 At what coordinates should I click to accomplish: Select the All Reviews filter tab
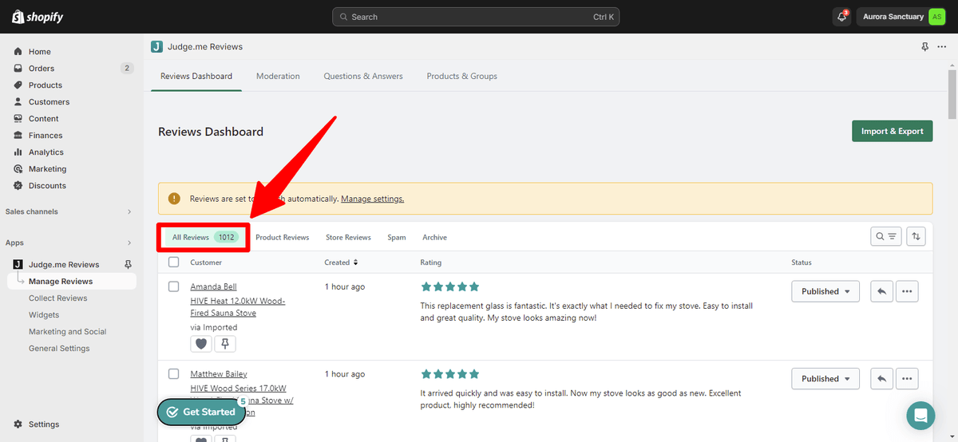coord(204,238)
